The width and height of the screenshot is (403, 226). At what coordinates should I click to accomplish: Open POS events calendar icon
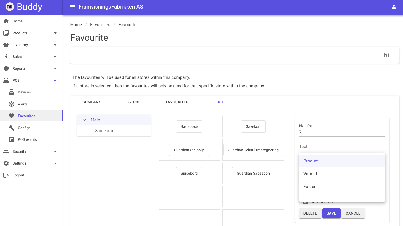pyautogui.click(x=11, y=139)
